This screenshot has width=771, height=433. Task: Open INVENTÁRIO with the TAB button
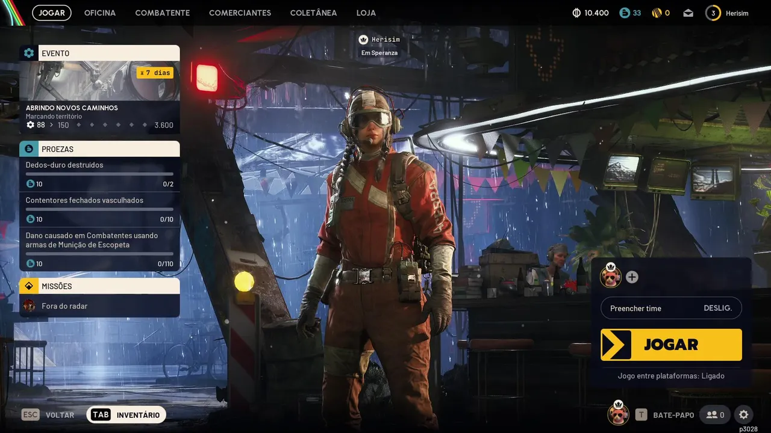126,414
